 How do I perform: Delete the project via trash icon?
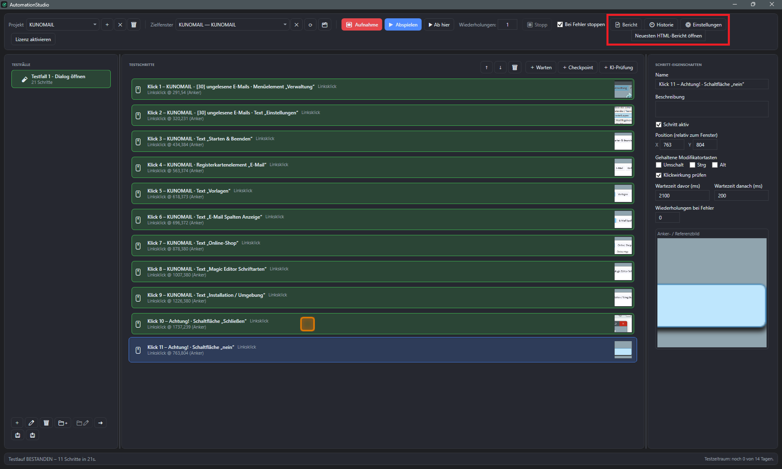pos(134,25)
